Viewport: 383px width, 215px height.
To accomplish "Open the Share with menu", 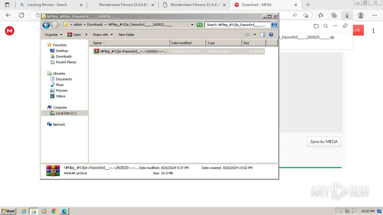I will point(103,35).
